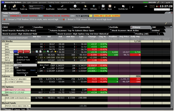Launch FXTrader from the toolbar

coord(94,7)
